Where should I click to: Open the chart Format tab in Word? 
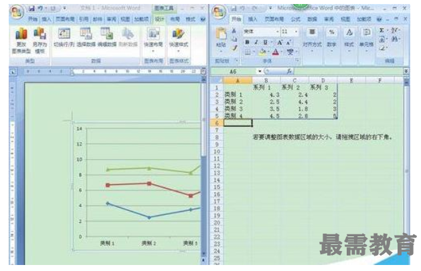pyautogui.click(x=190, y=19)
